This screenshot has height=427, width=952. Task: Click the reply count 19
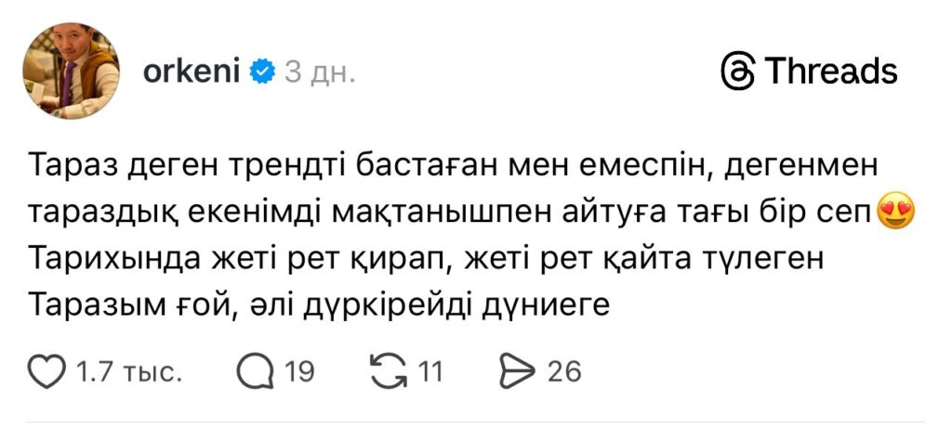pos(298,372)
